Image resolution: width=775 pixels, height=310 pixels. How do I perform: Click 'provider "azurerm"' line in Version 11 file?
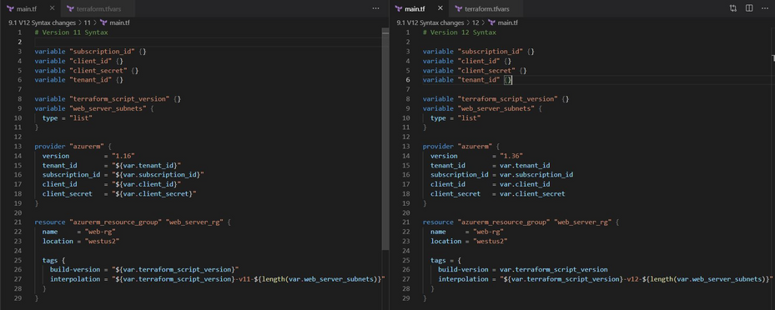(x=73, y=147)
